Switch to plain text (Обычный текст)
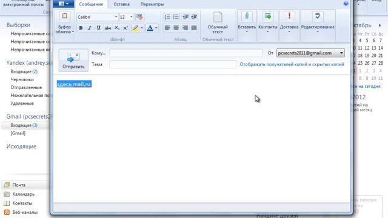Screen dimensions: 388x218 tap(218, 23)
